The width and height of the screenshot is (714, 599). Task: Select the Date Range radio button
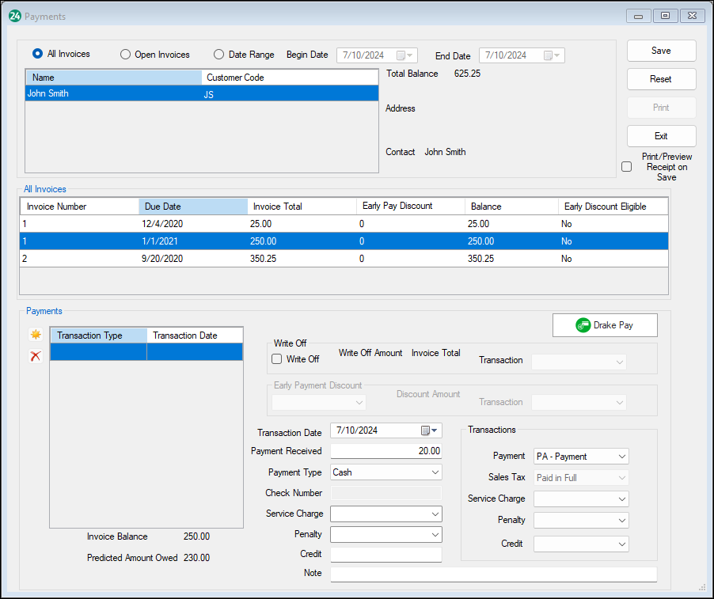click(x=218, y=54)
